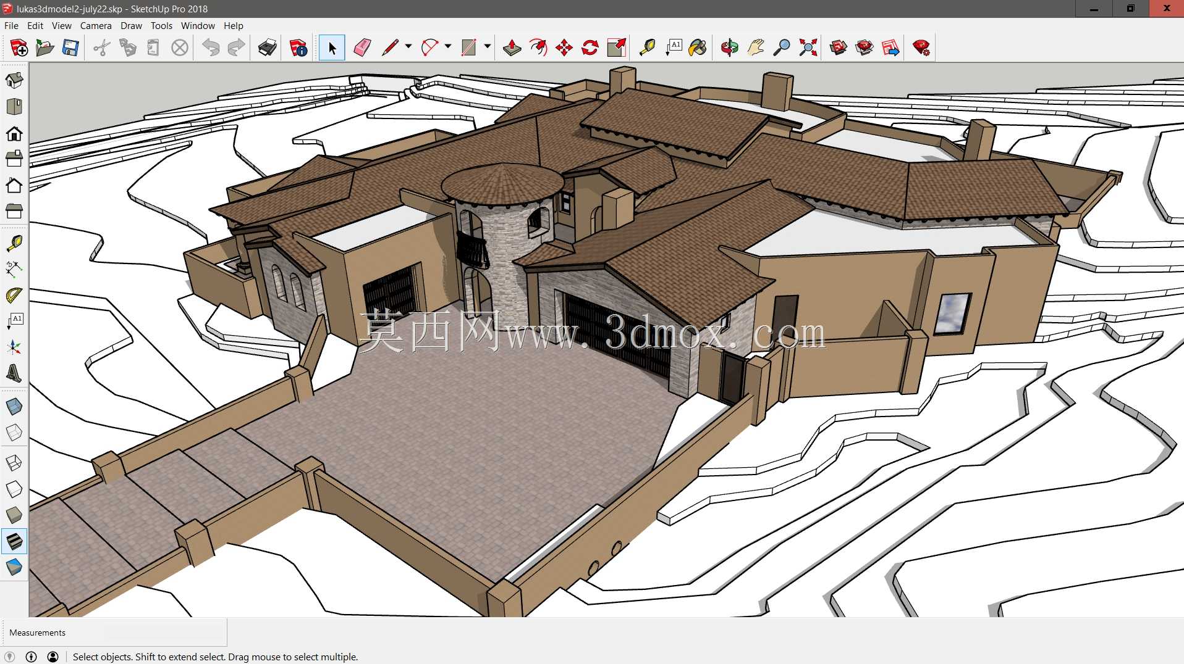
Task: Open the Edit menu
Action: pyautogui.click(x=35, y=26)
